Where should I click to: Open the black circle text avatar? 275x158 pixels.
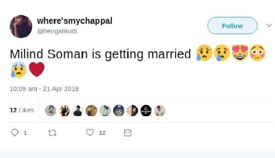pos(146,111)
